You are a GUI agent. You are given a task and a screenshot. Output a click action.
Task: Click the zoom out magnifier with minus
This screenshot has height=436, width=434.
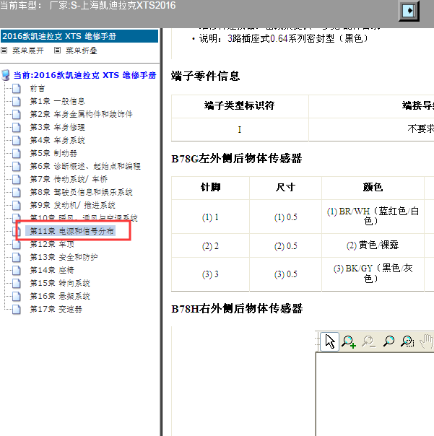pos(368,341)
